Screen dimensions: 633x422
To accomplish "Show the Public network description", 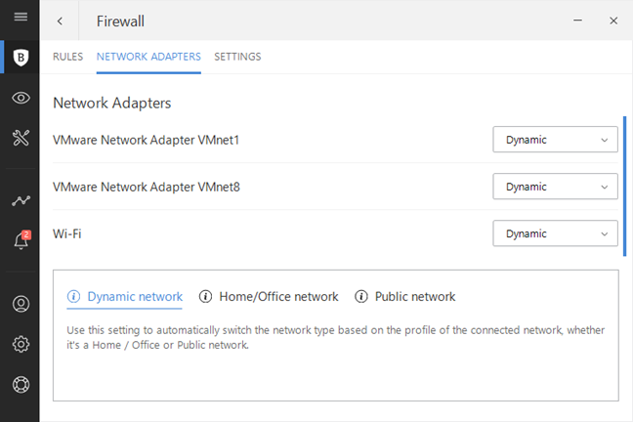I will click(x=405, y=297).
